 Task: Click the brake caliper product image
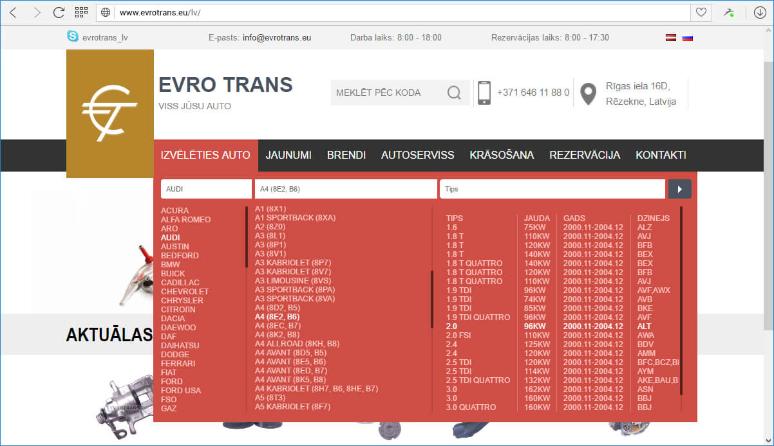[124, 407]
